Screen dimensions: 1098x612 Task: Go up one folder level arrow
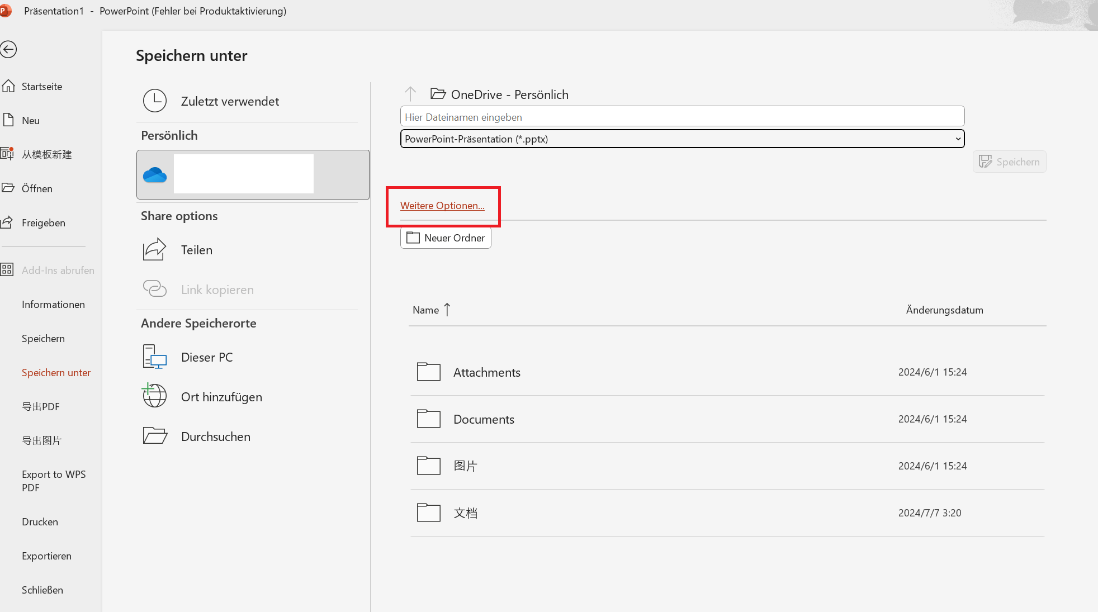(x=410, y=94)
